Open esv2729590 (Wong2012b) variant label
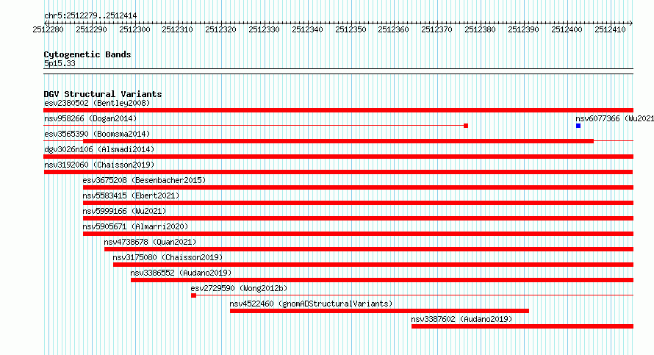The image size is (654, 355). point(239,288)
